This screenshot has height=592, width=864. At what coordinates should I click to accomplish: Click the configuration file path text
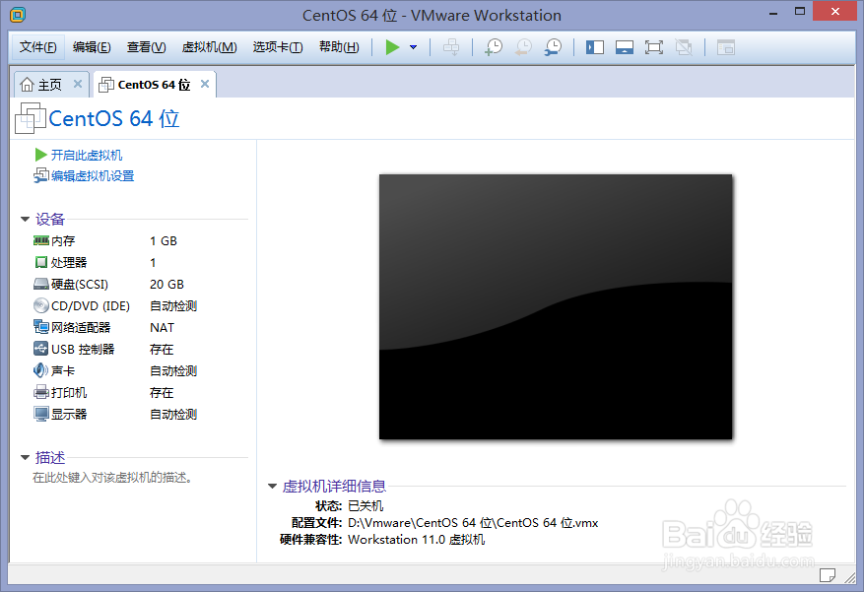(x=473, y=523)
